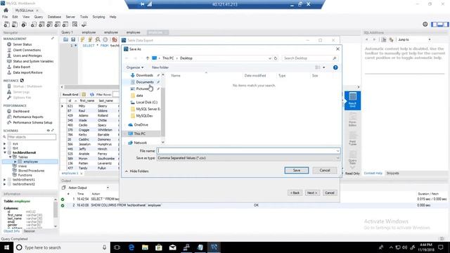Click the Back button in export wizard
The image size is (450, 253).
pos(295,193)
